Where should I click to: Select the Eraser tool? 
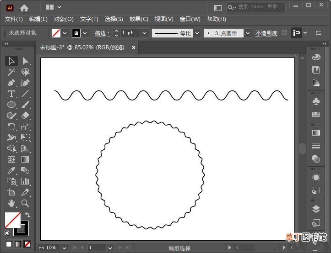click(25, 116)
